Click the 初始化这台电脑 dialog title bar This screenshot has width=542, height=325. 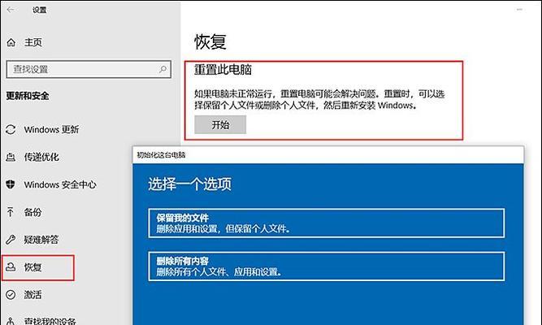(x=328, y=155)
